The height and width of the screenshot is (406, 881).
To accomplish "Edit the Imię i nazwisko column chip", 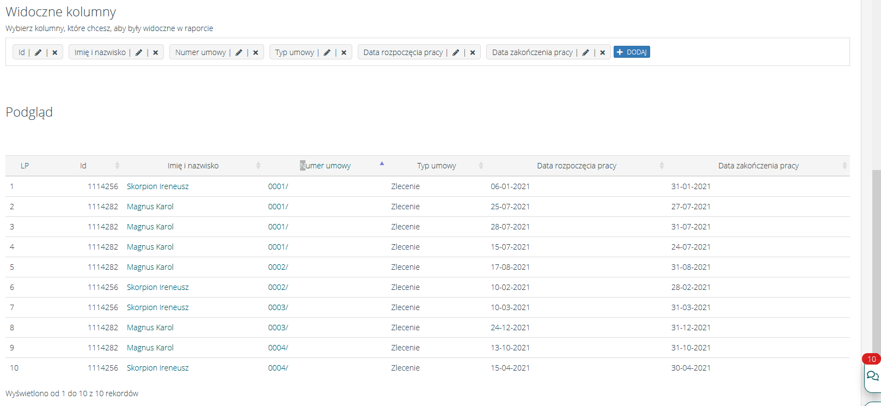I will click(139, 52).
